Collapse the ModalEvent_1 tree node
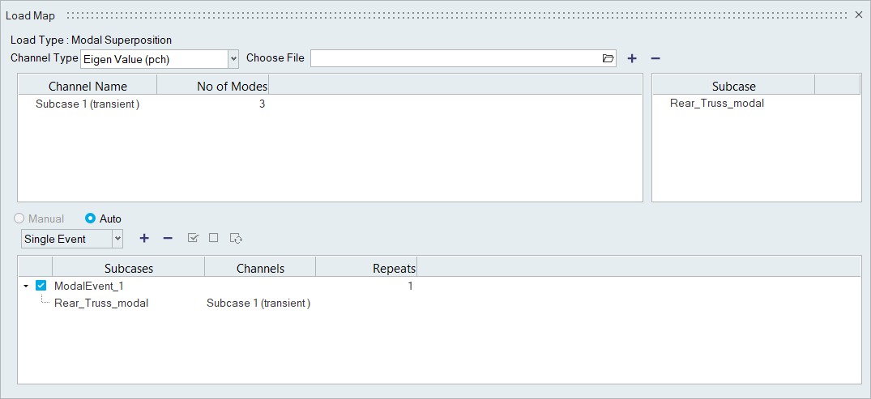 [26, 286]
